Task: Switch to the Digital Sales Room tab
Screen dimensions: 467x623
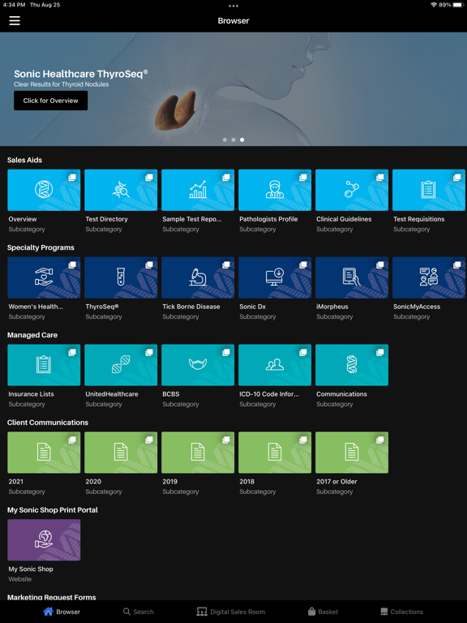Action: (231, 612)
